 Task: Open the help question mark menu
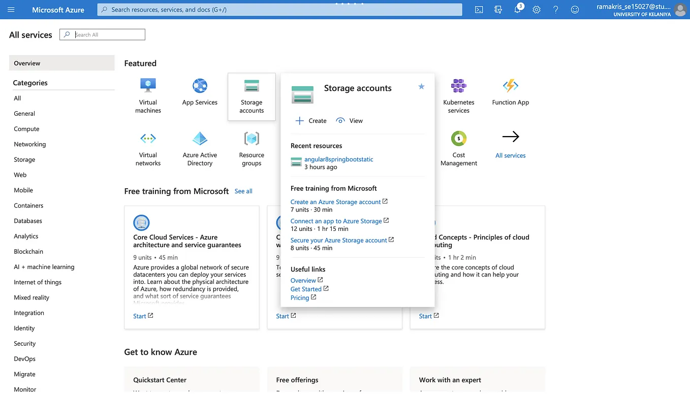coord(555,9)
